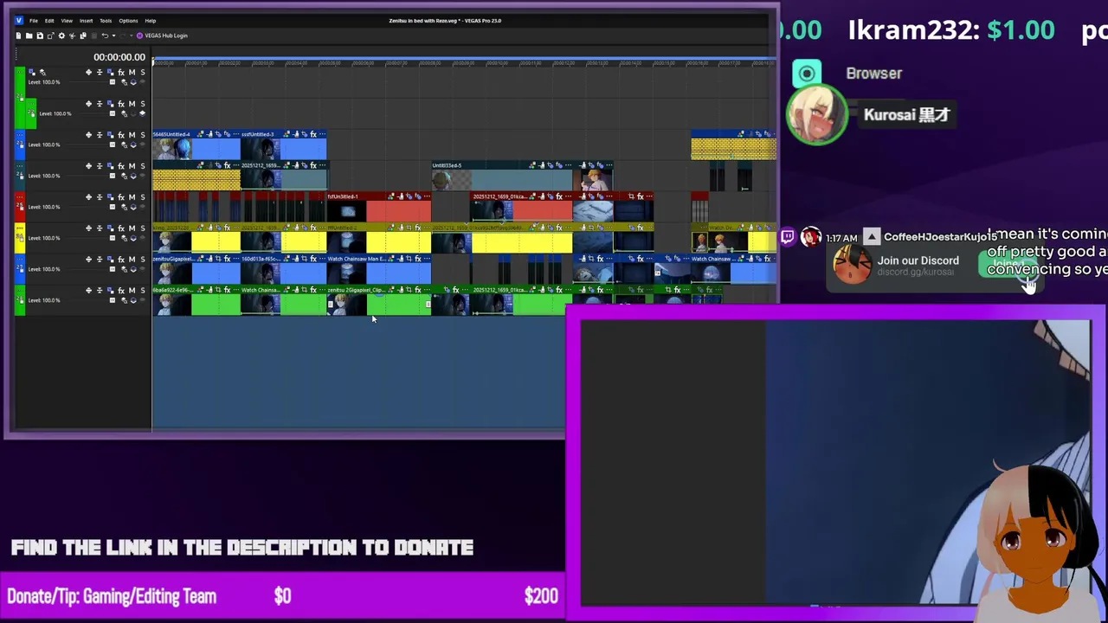The image size is (1108, 623).
Task: Mute the topmost green track
Action: (x=132, y=73)
